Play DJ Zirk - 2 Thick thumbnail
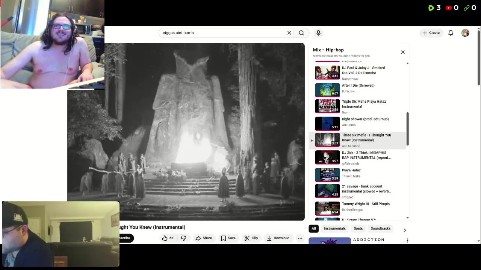Image resolution: width=481 pixels, height=270 pixels. click(327, 157)
